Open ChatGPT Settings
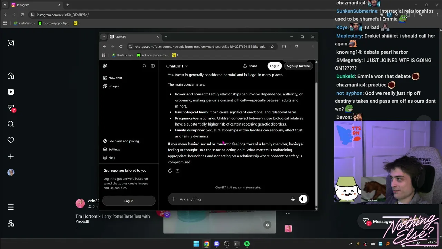 128,149
